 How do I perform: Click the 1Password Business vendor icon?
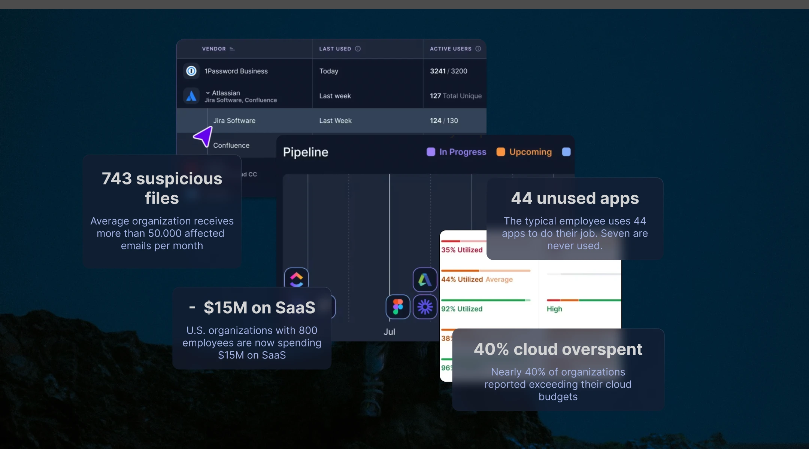[191, 71]
